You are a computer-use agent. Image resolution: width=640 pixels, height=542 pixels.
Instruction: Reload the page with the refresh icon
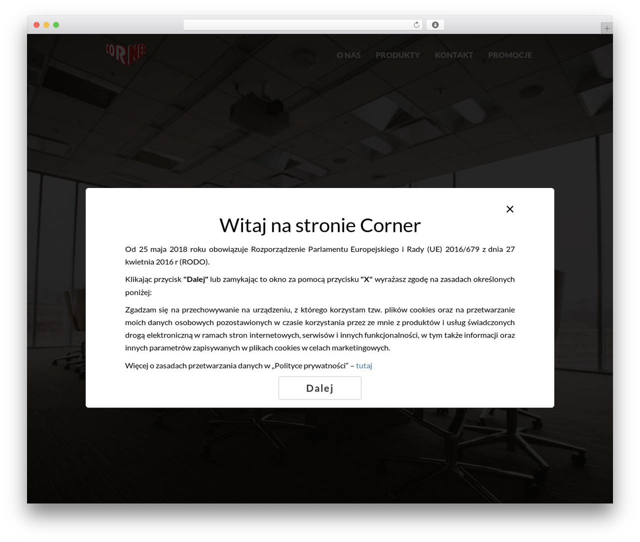click(416, 25)
